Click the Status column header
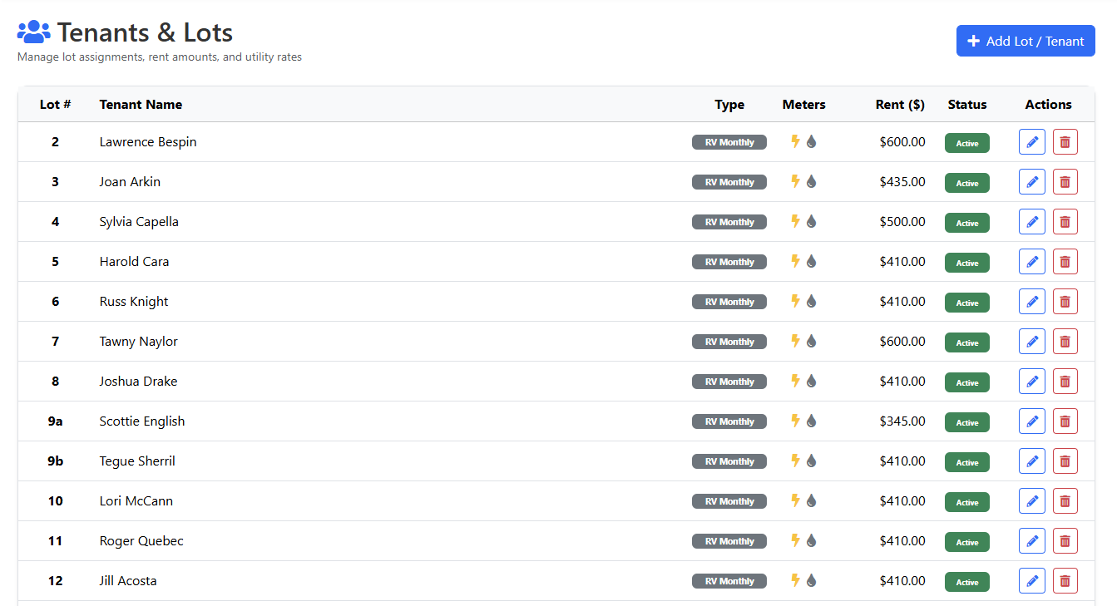The height and width of the screenshot is (606, 1117). coord(967,105)
